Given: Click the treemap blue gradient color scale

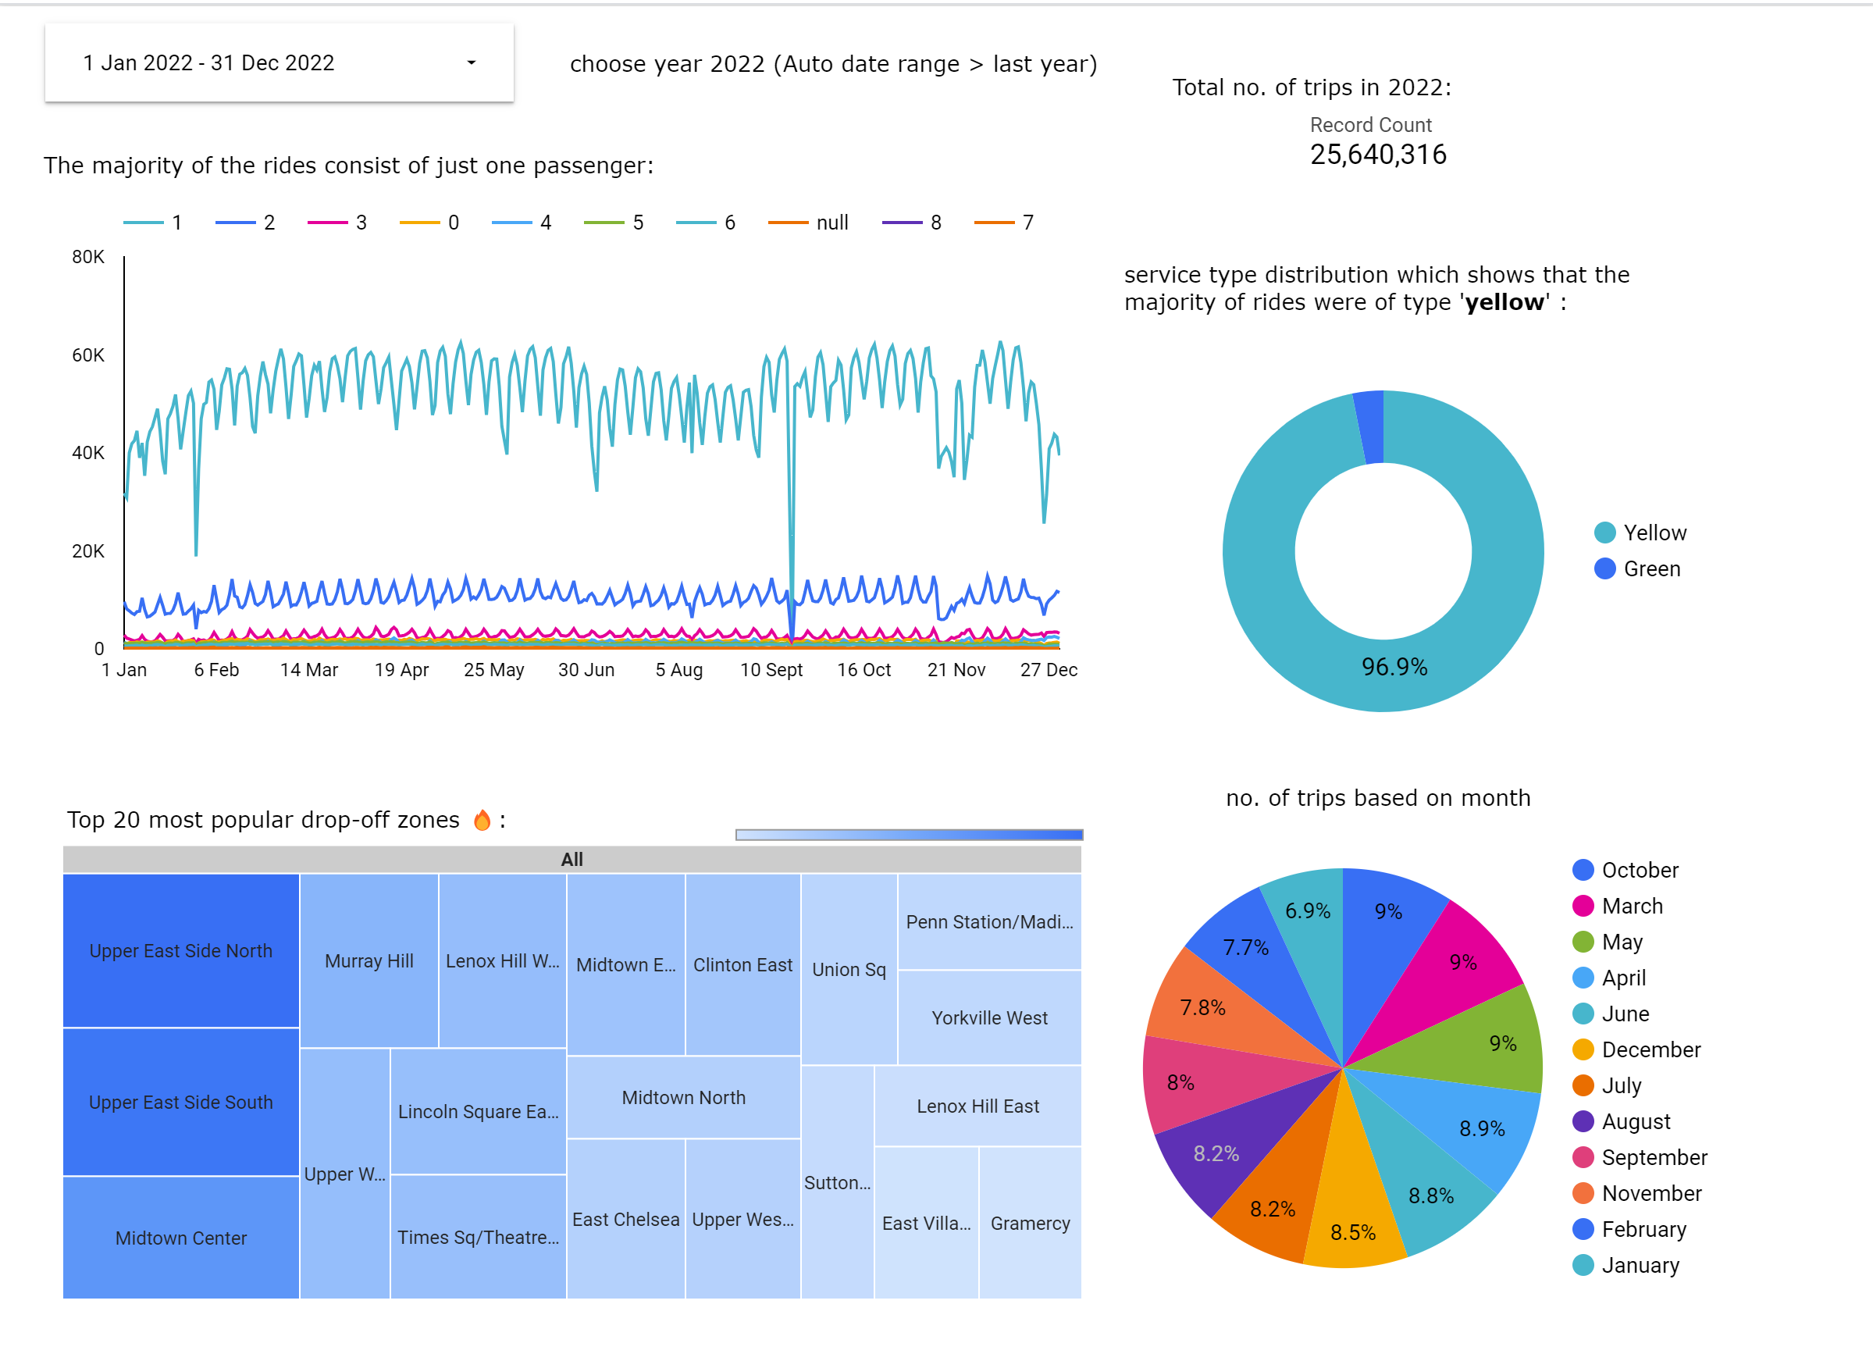Looking at the screenshot, I should click(x=909, y=835).
